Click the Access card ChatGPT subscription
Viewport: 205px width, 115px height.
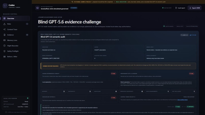(x=118, y=48)
